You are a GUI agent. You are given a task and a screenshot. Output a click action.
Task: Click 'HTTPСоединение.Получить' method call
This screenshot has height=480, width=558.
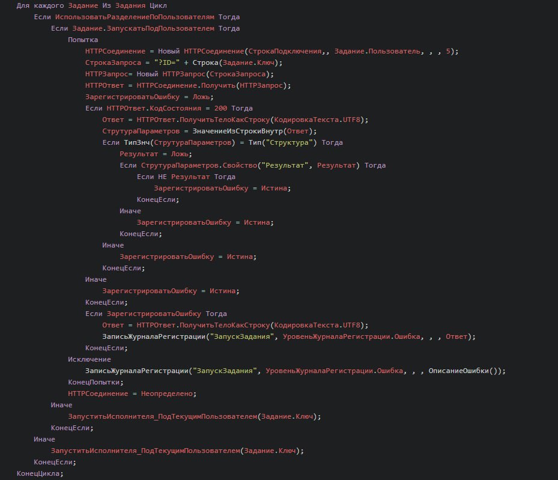coord(186,85)
